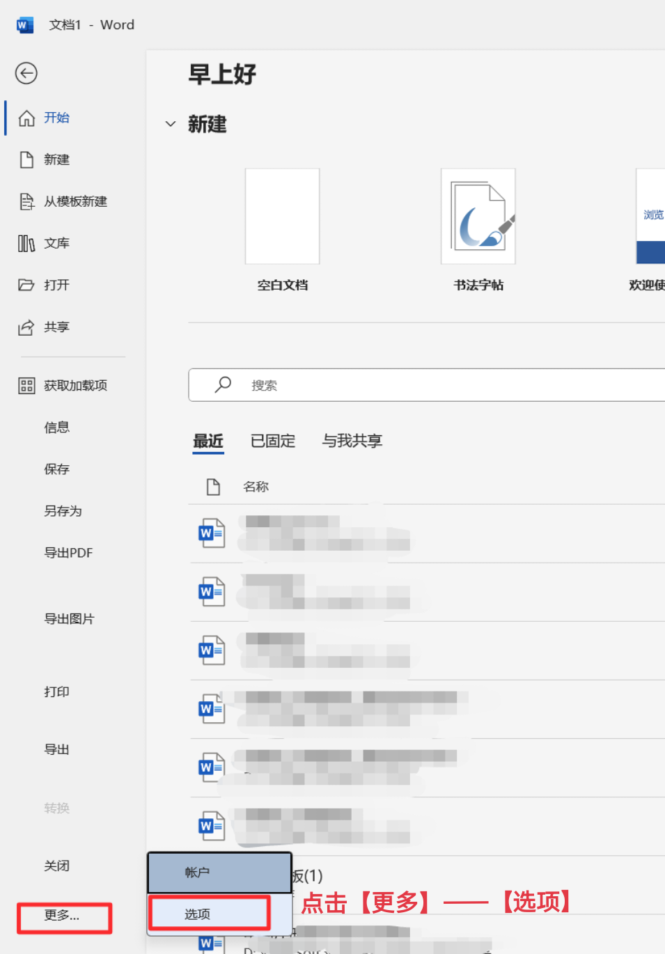This screenshot has height=954, width=665.
Task: Click the Word logo in the title bar
Action: click(24, 25)
